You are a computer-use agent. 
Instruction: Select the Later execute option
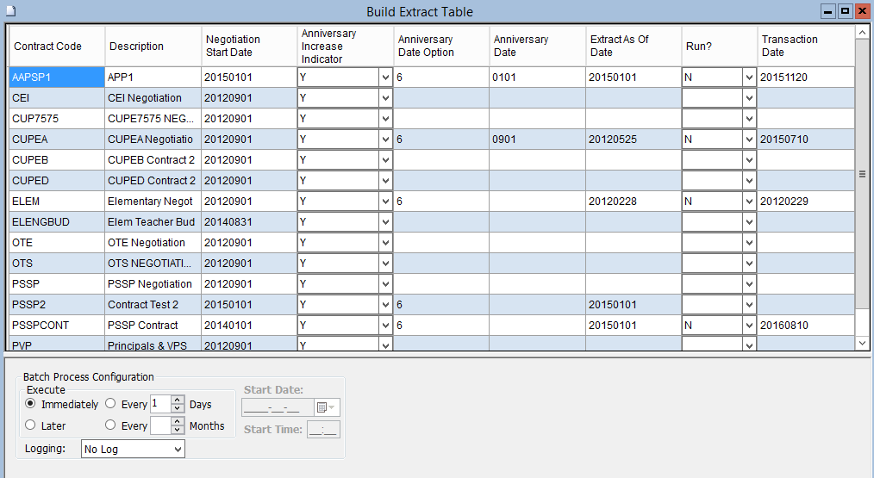[31, 425]
